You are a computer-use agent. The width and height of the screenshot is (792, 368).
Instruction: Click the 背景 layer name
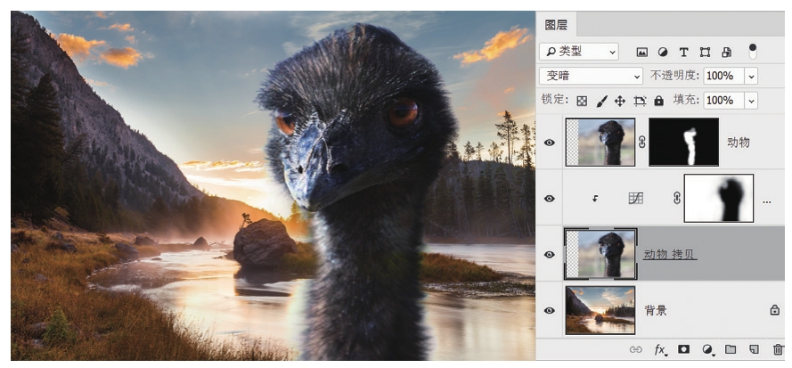656,310
